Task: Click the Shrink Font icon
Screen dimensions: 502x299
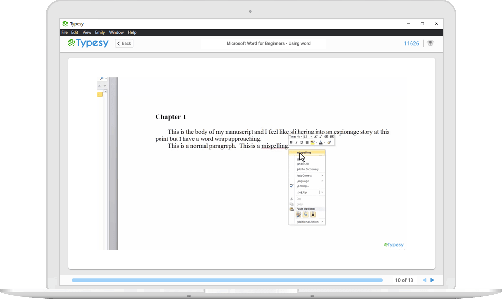Action: (x=320, y=137)
